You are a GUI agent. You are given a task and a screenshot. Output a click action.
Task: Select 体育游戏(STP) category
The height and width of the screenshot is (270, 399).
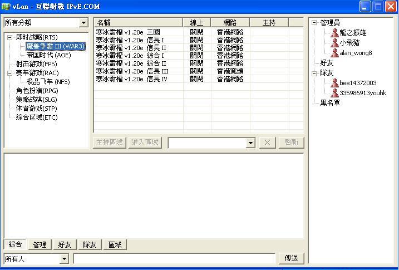coord(36,109)
